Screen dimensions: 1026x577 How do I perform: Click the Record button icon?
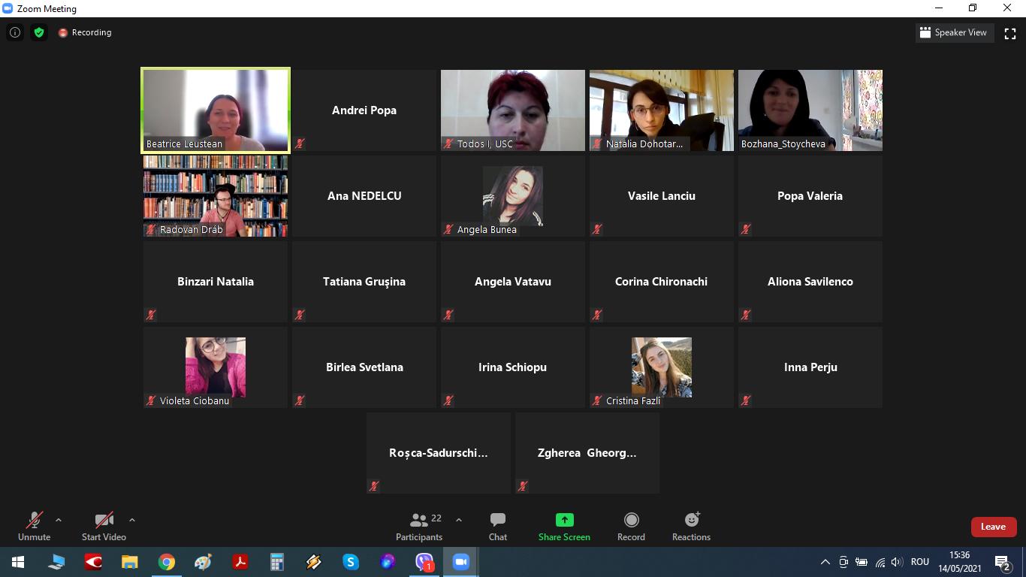[632, 520]
